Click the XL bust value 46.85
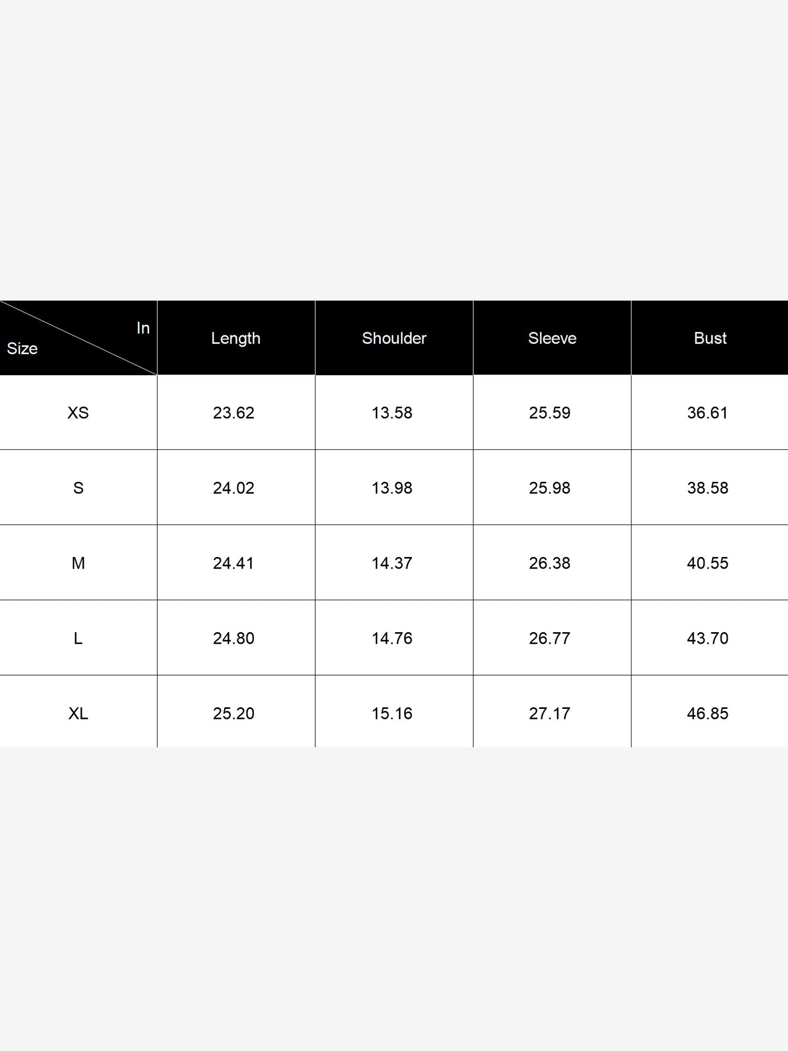Image resolution: width=788 pixels, height=1051 pixels. click(x=708, y=714)
